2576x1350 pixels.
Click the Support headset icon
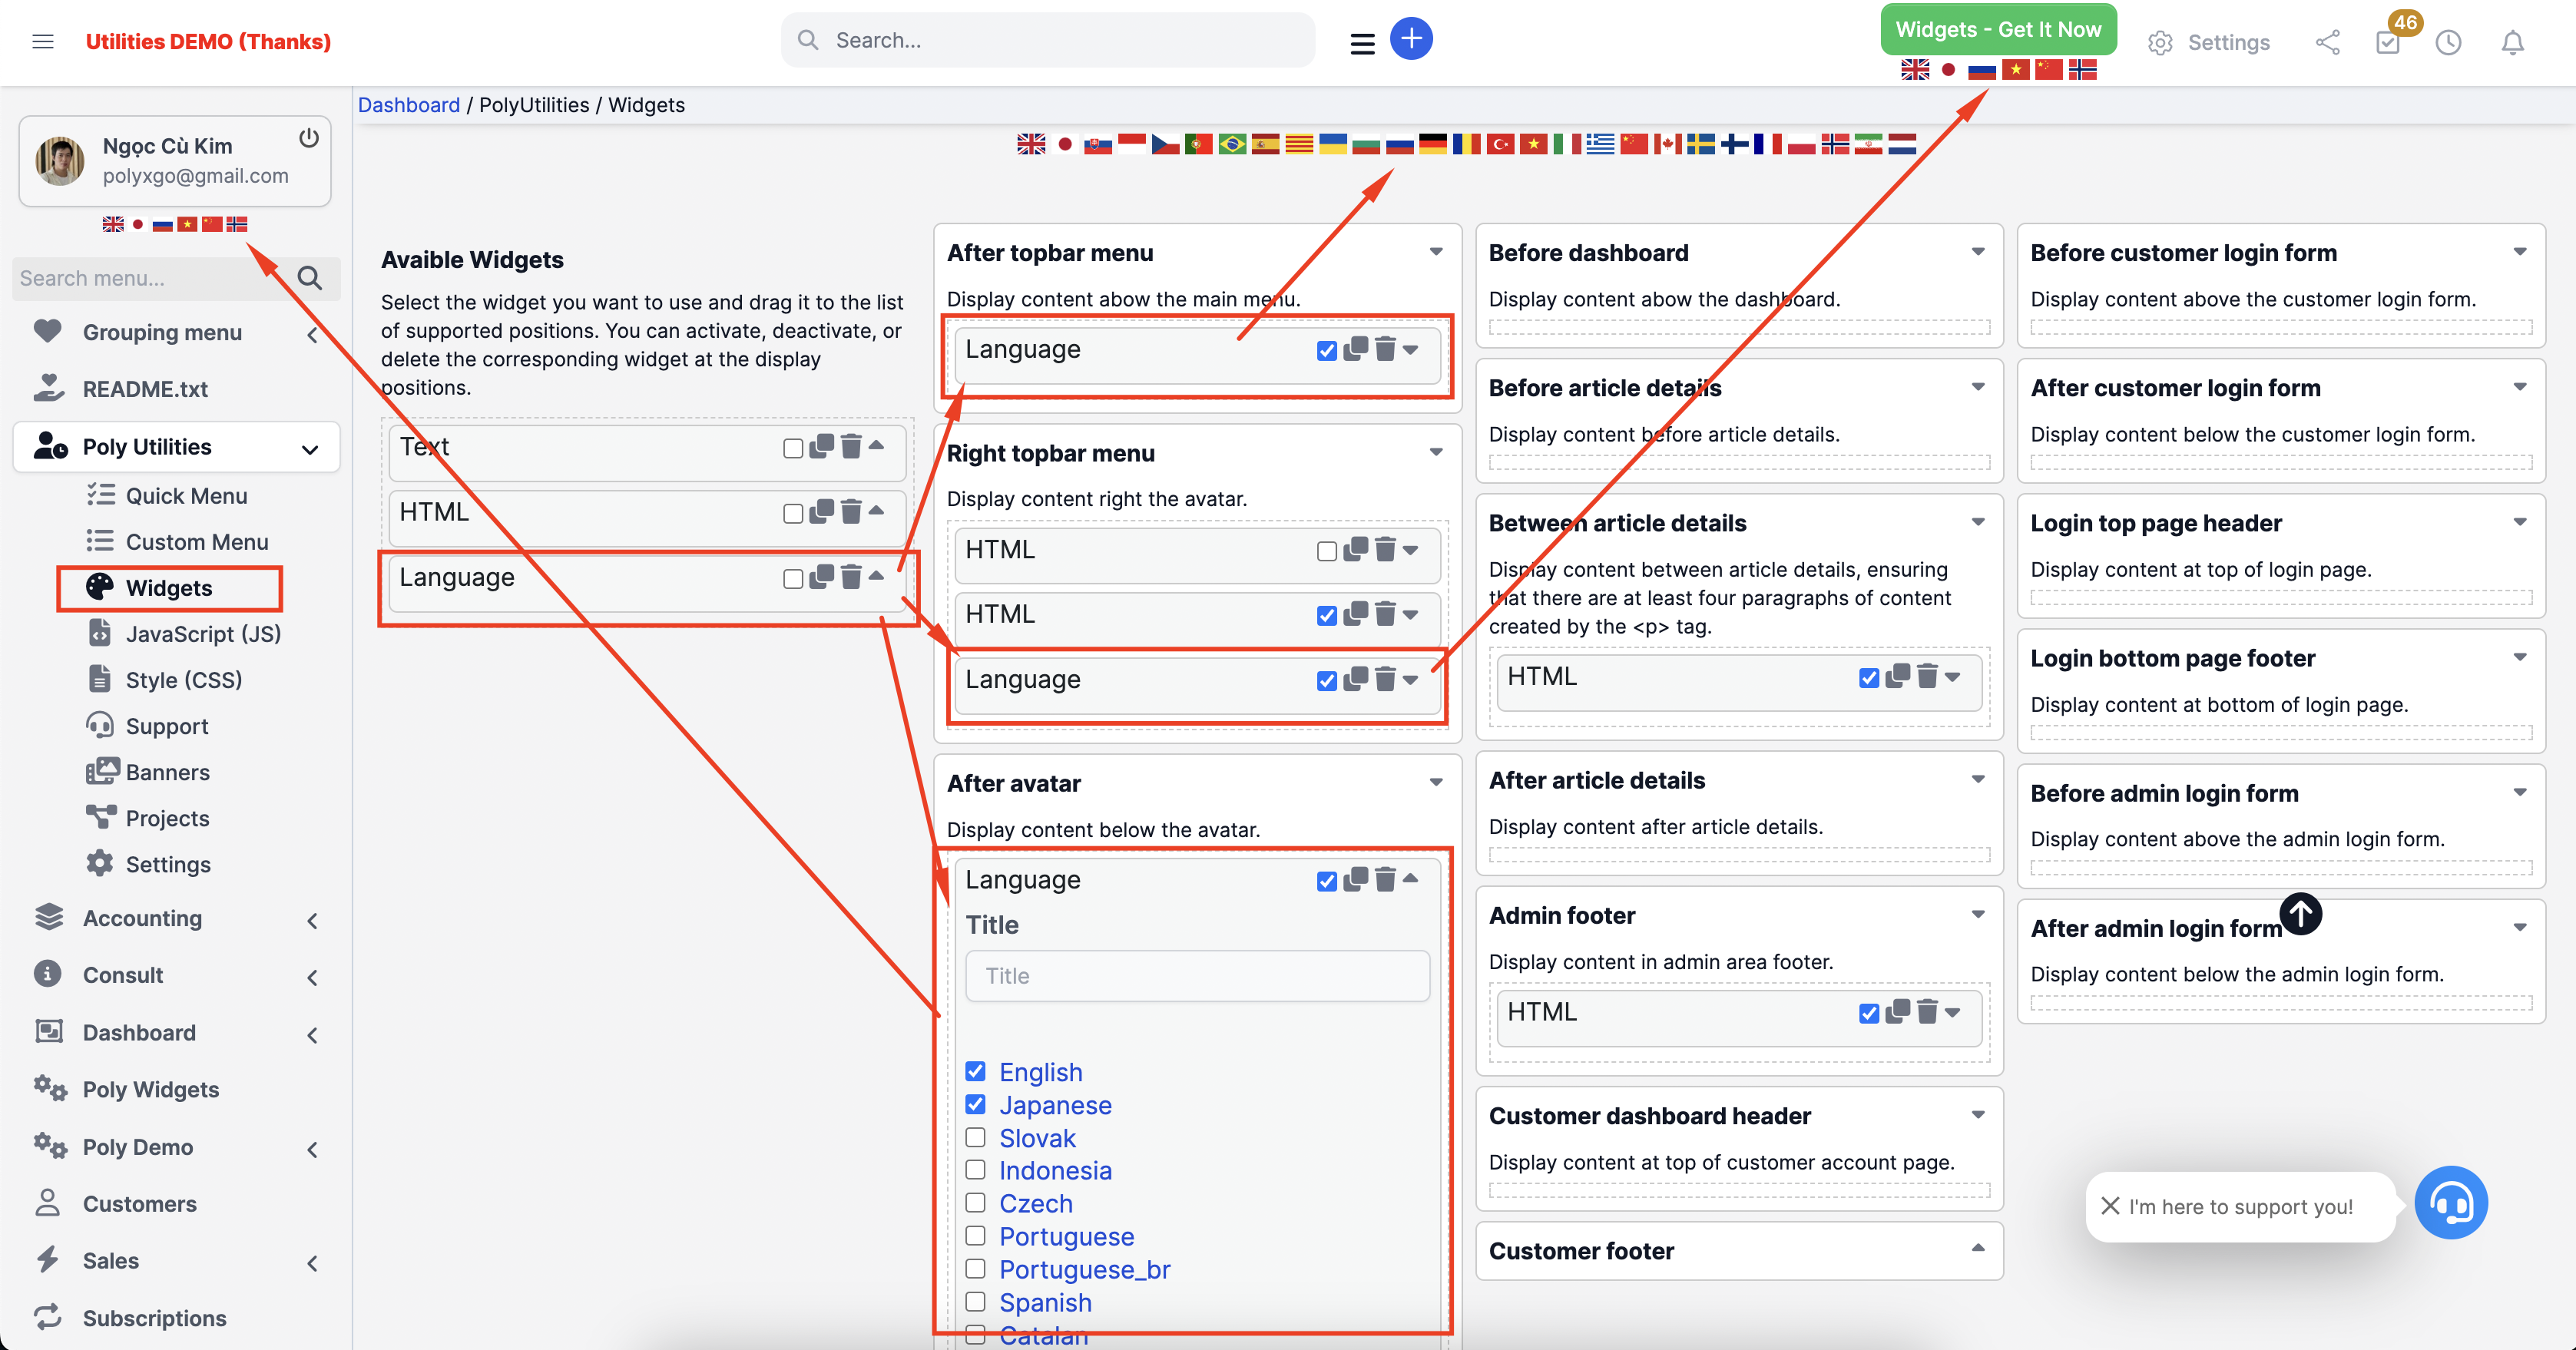point(101,725)
